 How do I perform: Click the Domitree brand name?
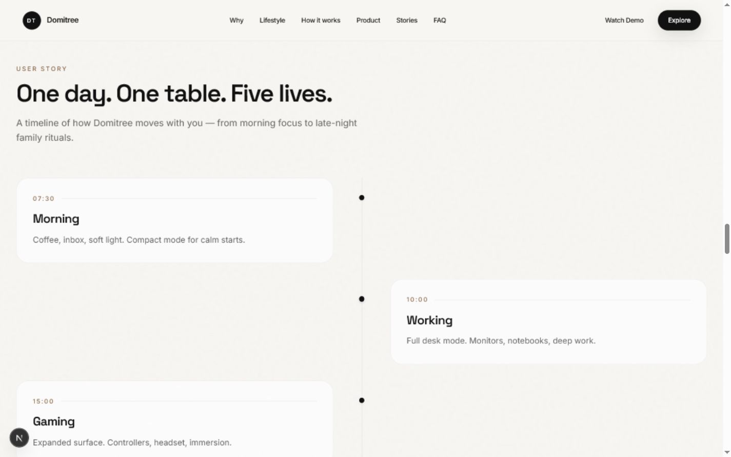click(63, 20)
